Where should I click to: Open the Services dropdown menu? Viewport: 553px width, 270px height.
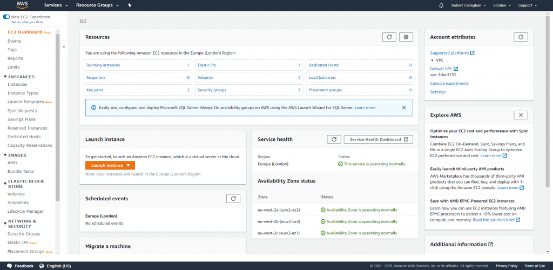point(56,5)
